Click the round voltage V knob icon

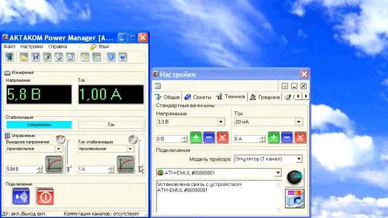click(x=61, y=140)
